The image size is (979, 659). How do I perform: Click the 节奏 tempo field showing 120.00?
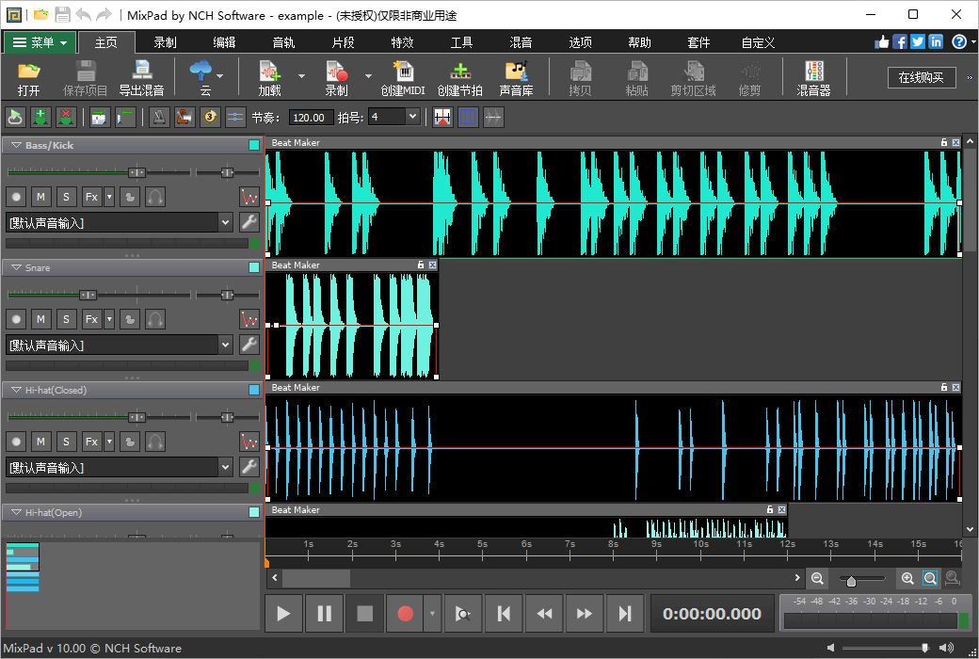311,118
